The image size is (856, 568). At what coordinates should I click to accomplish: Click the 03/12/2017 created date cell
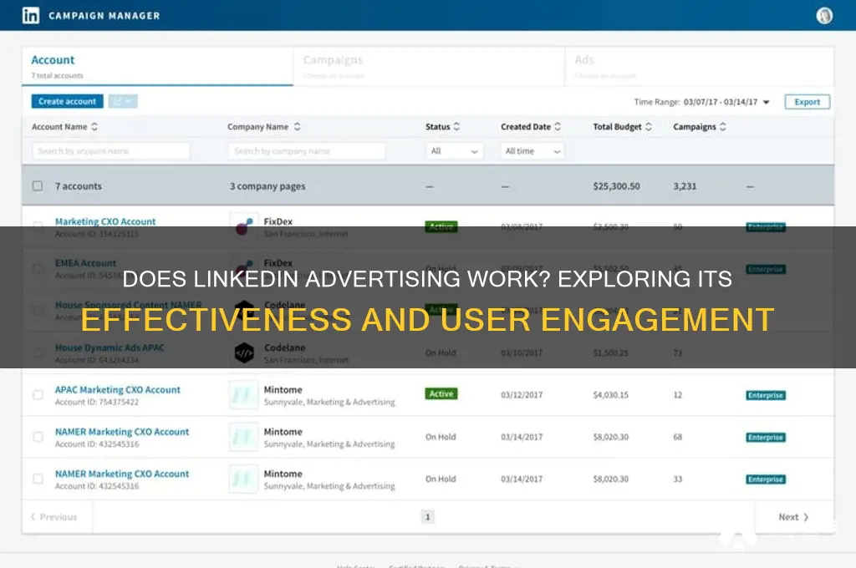point(522,394)
